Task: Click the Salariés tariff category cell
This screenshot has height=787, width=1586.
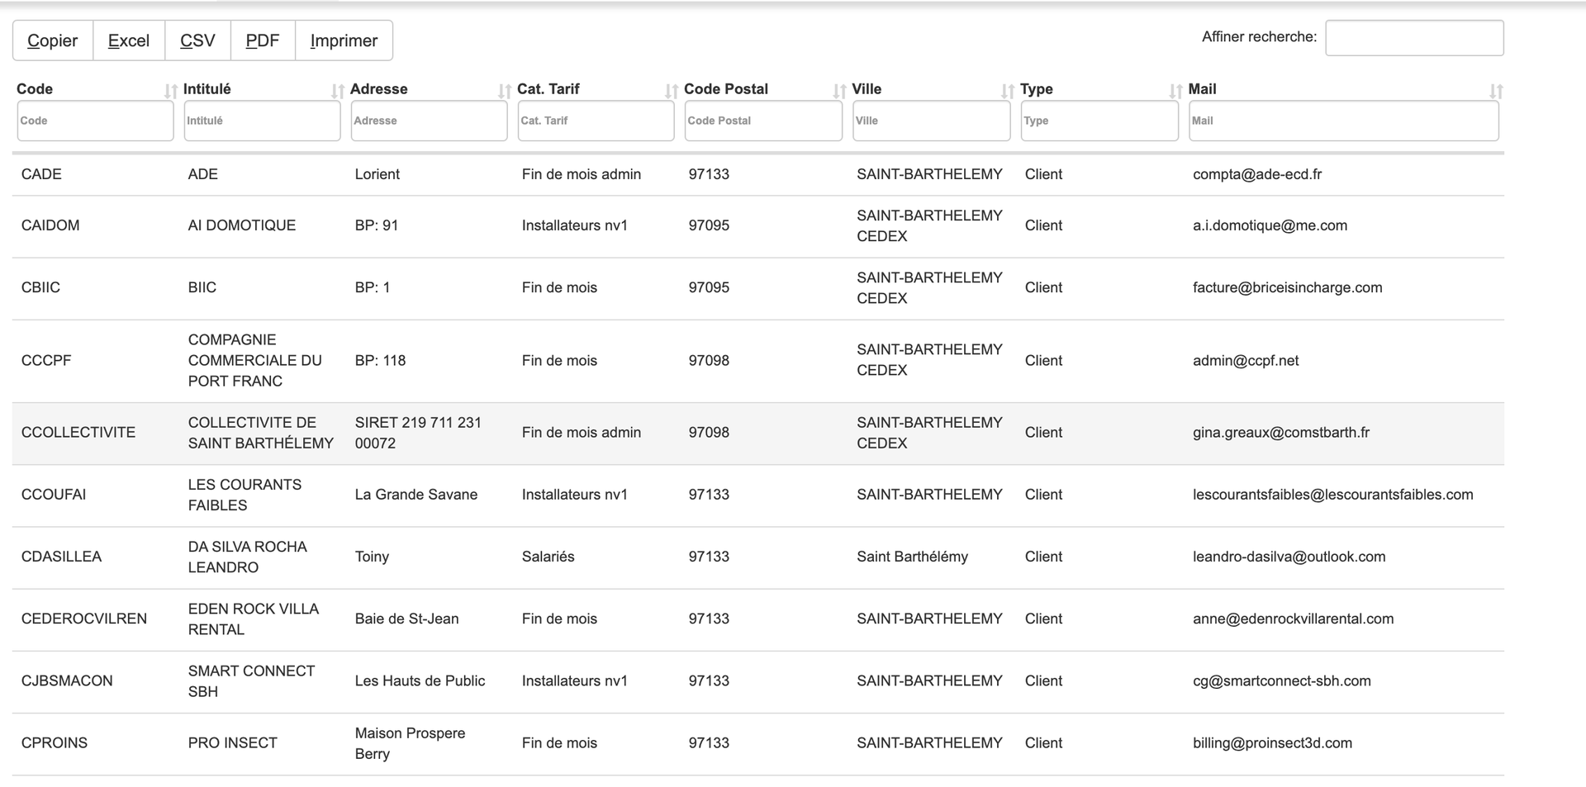Action: (x=548, y=557)
